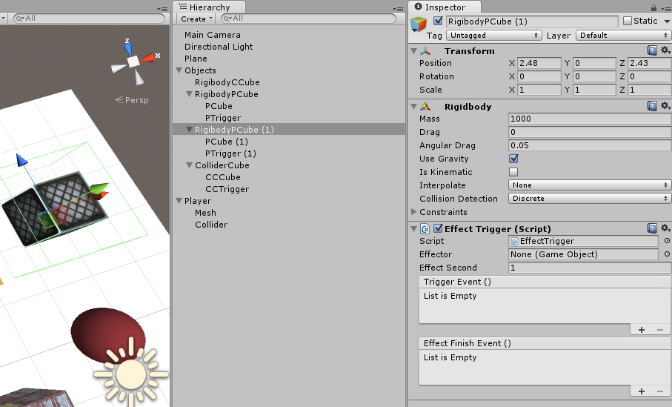The image size is (672, 407).
Task: Open Scene panel options menu icon
Action: tap(162, 9)
